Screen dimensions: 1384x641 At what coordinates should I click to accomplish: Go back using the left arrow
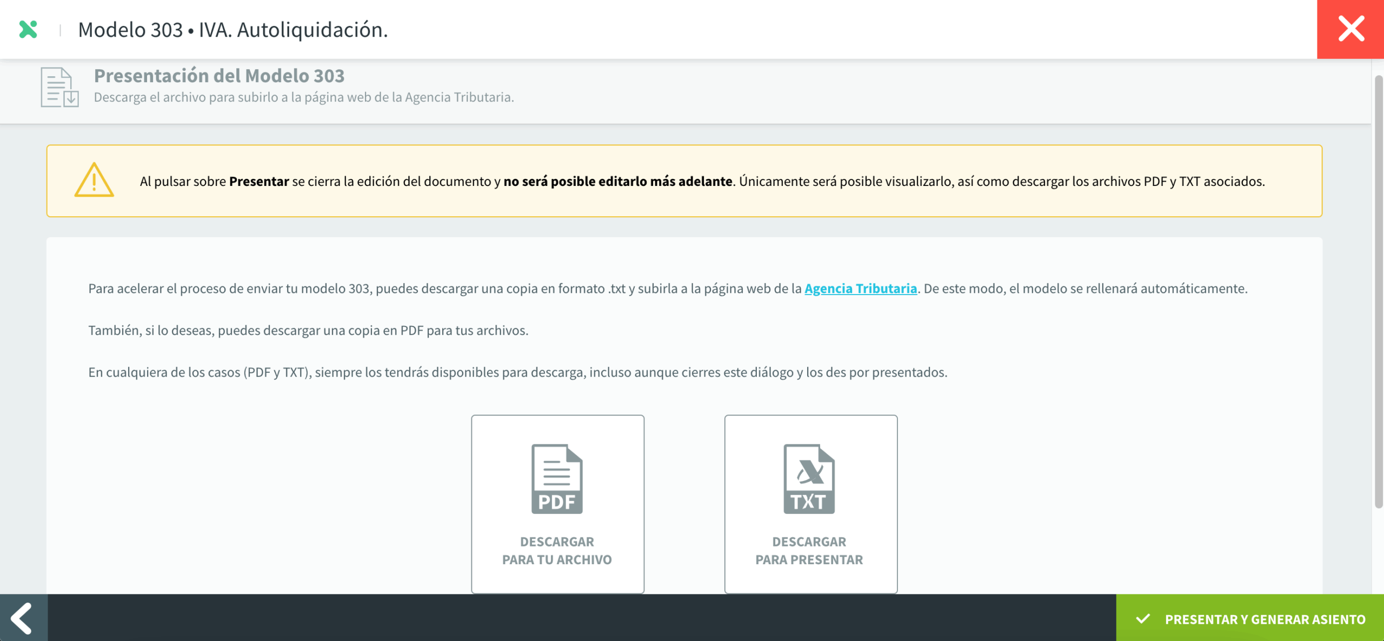point(23,618)
